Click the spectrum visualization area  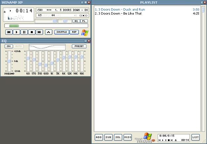16,18
